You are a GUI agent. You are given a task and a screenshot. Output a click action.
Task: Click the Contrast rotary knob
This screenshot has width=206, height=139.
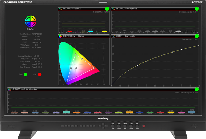131,126
